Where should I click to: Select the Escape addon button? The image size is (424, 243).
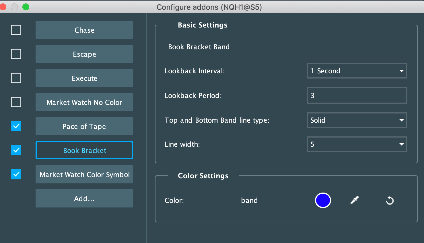pyautogui.click(x=84, y=54)
